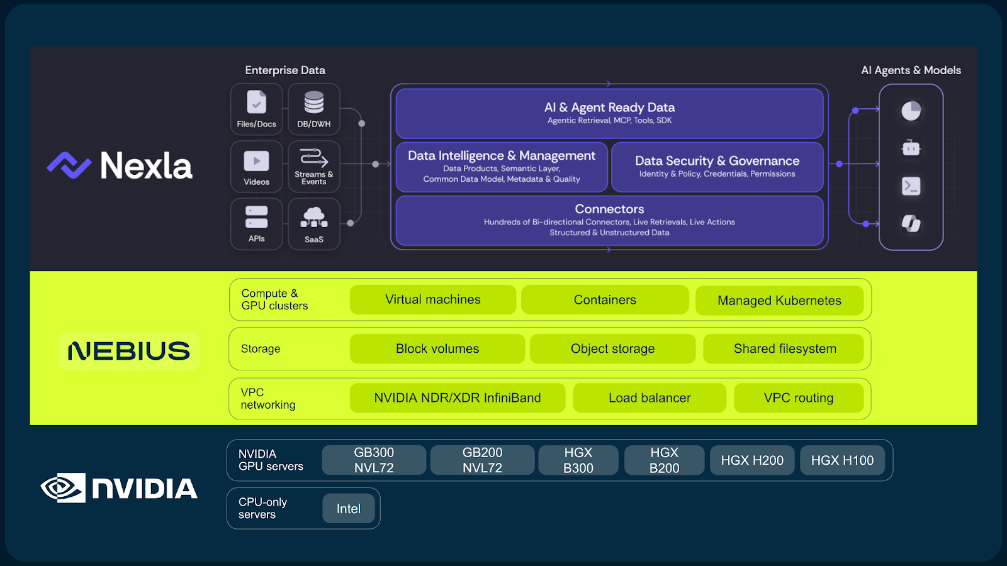Screen dimensions: 1007x566
Task: Click the Connectors panel
Action: 609,220
